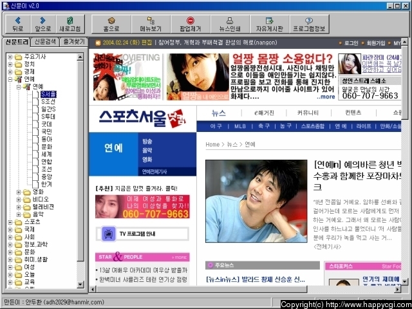Click the 060-707-9663 pink ad banner
Viewport: 412px width, 309px height.
click(x=142, y=207)
